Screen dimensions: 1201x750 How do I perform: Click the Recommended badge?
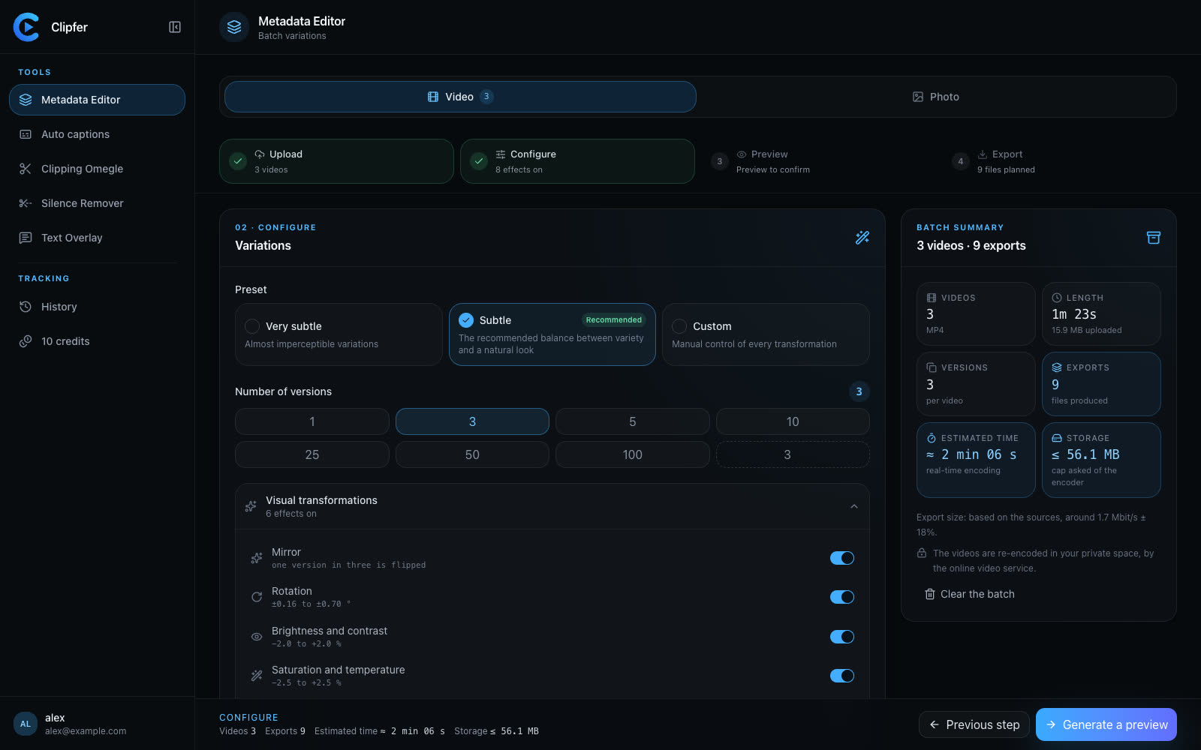[614, 319]
